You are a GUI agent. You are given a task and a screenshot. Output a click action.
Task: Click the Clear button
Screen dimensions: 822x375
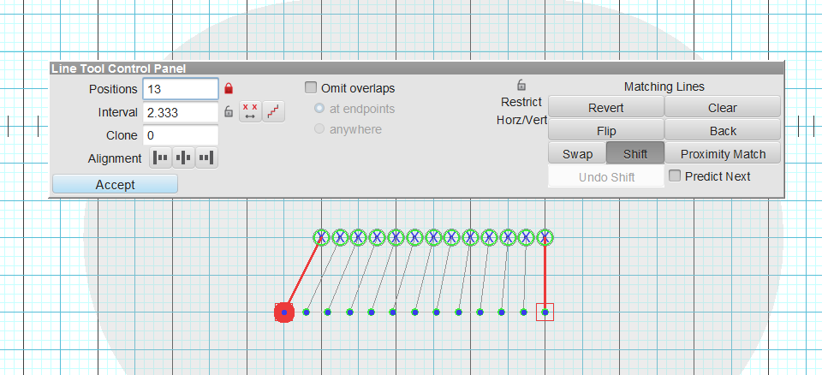tap(723, 108)
